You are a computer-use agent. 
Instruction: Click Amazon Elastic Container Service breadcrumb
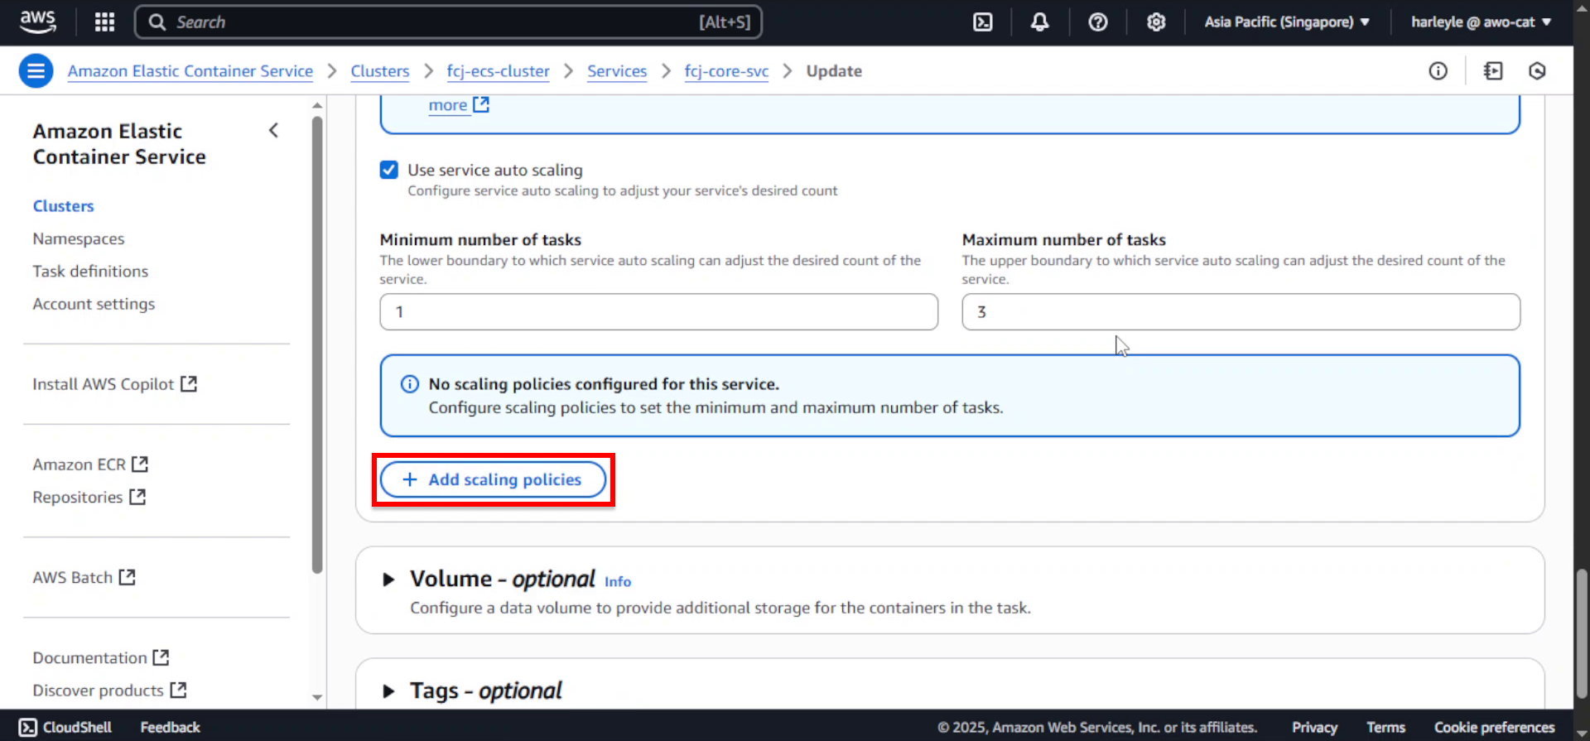(190, 71)
